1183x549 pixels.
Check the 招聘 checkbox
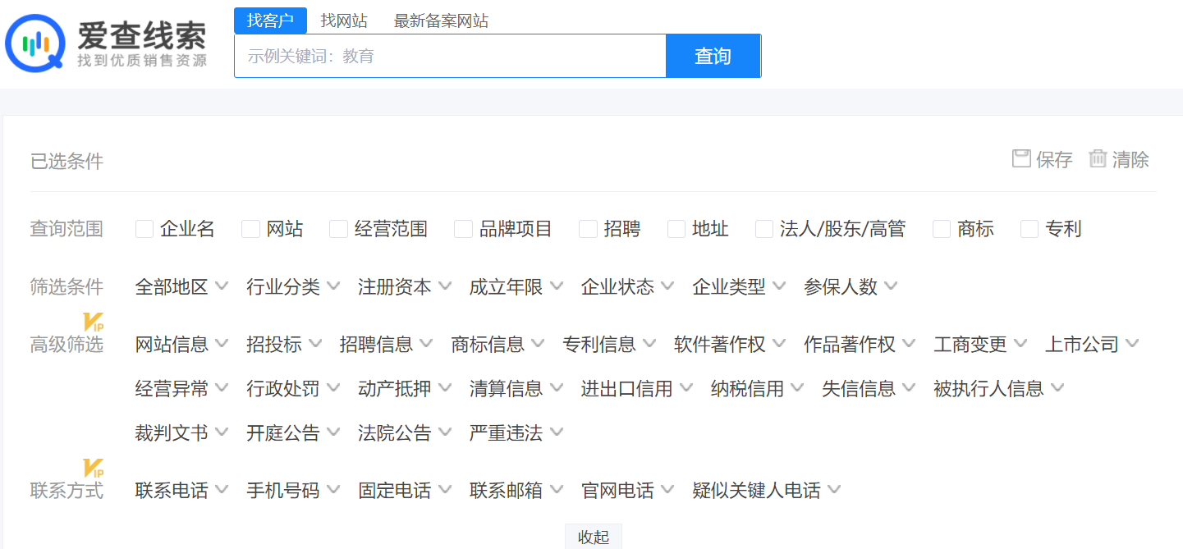pos(588,229)
